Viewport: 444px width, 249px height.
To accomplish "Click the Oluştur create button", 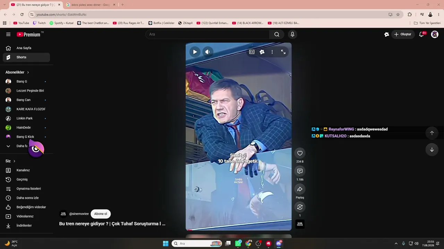I will [x=403, y=34].
